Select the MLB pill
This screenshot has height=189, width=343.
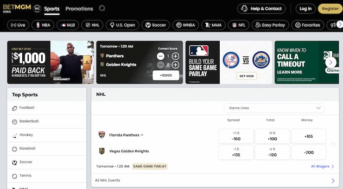coord(68,25)
